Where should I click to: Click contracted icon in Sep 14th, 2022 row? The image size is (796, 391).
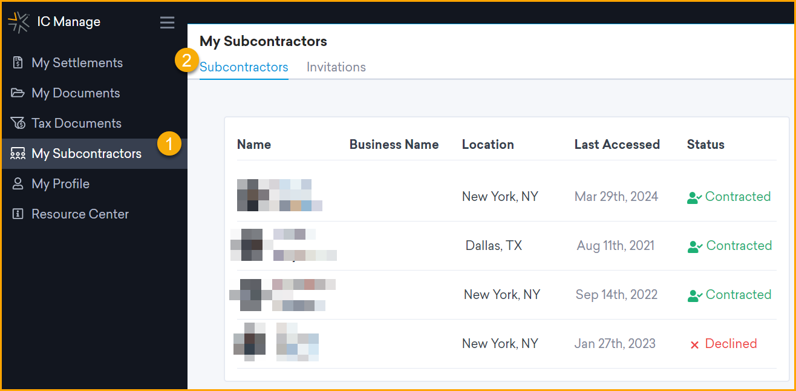(695, 295)
